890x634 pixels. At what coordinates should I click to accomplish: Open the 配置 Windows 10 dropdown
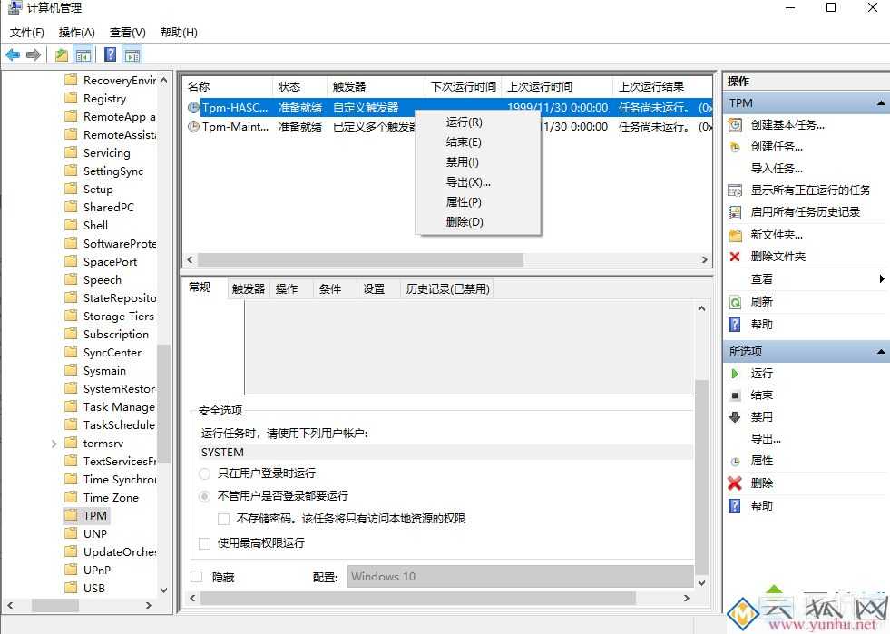(517, 576)
